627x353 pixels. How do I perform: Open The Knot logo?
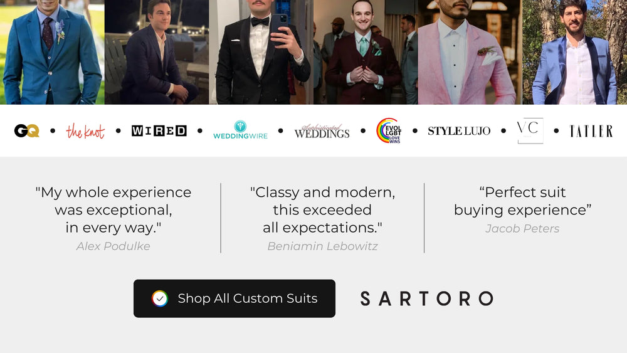[x=85, y=131]
